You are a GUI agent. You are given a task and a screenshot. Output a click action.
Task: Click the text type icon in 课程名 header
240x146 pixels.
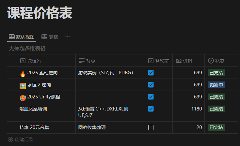click(x=23, y=61)
